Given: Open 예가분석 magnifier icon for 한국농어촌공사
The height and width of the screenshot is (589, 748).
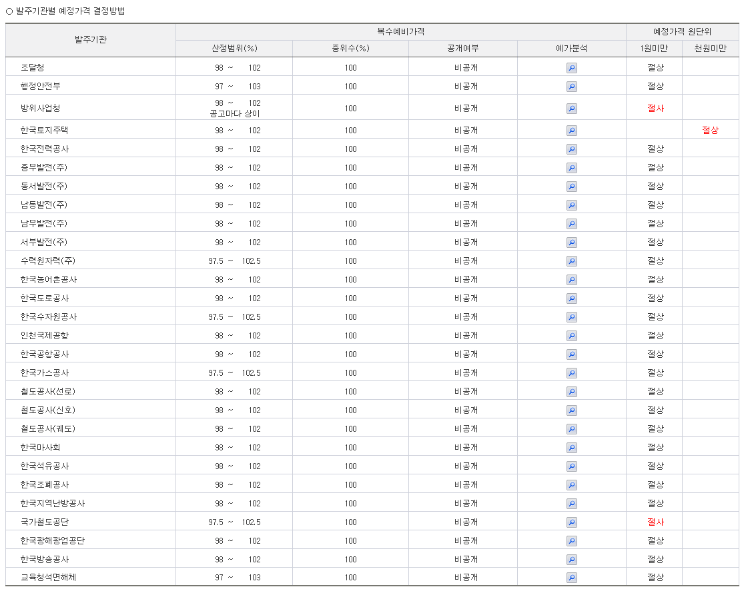Looking at the screenshot, I should click(571, 280).
